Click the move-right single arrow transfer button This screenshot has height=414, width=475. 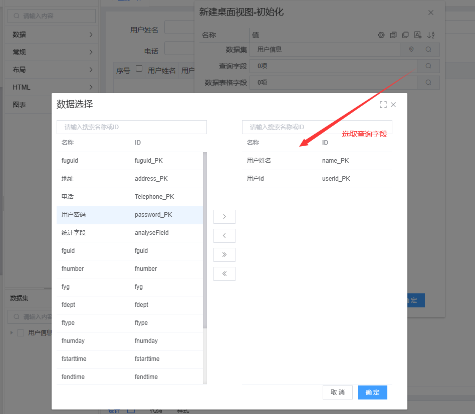224,217
